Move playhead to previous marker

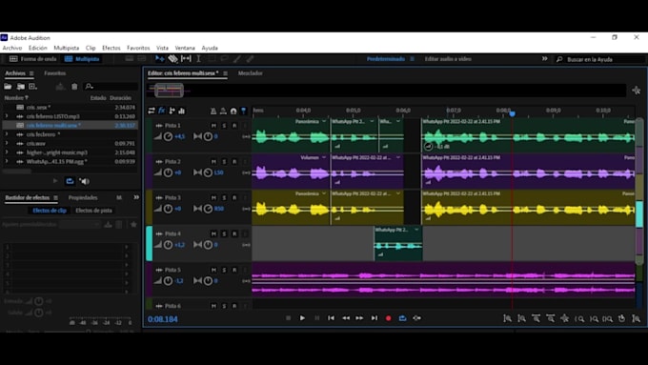point(331,318)
